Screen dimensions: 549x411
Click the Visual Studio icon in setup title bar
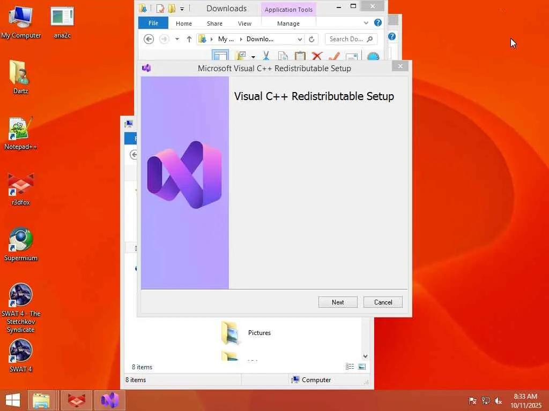coord(146,68)
